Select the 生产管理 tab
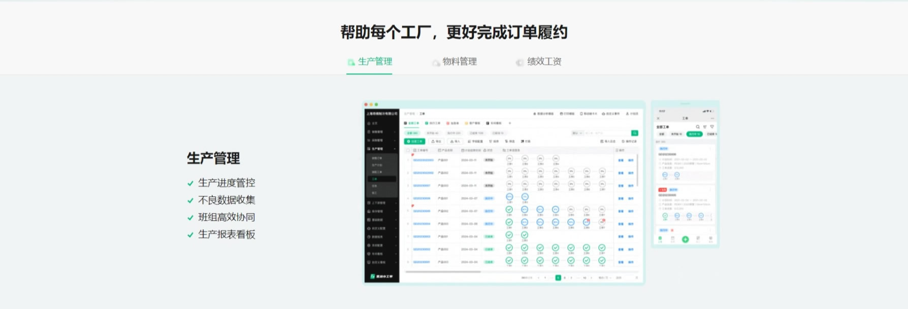Viewport: 908px width, 309px height. point(375,61)
